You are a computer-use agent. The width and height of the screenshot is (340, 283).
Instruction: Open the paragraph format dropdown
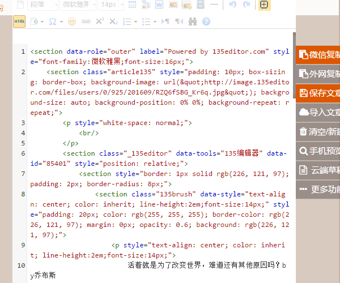coord(43,5)
